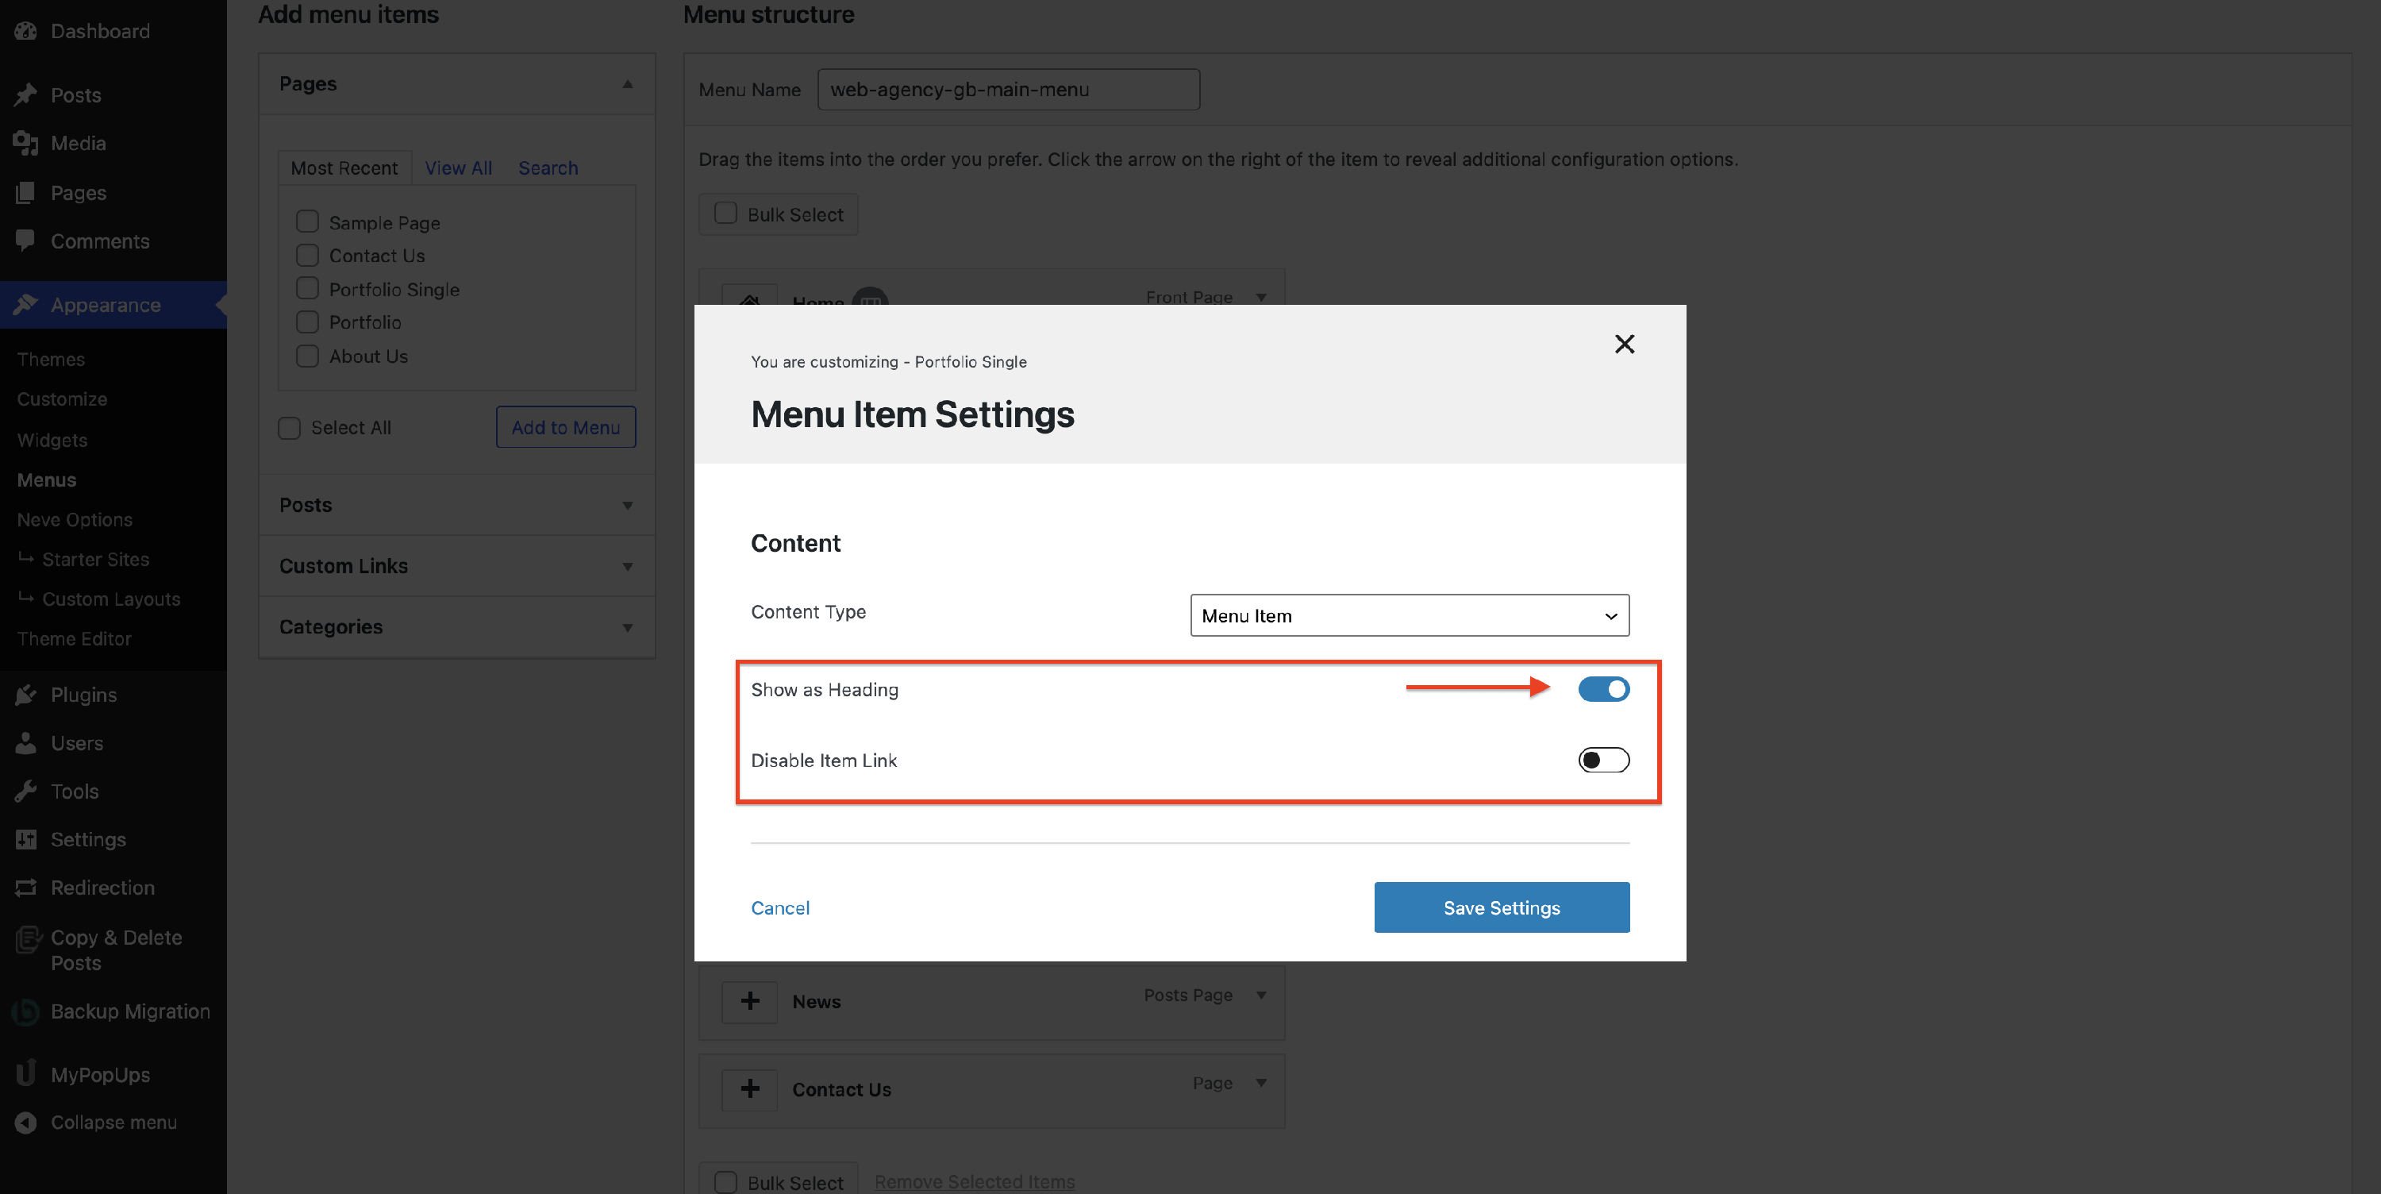Click the Menu Name input field

click(1007, 90)
